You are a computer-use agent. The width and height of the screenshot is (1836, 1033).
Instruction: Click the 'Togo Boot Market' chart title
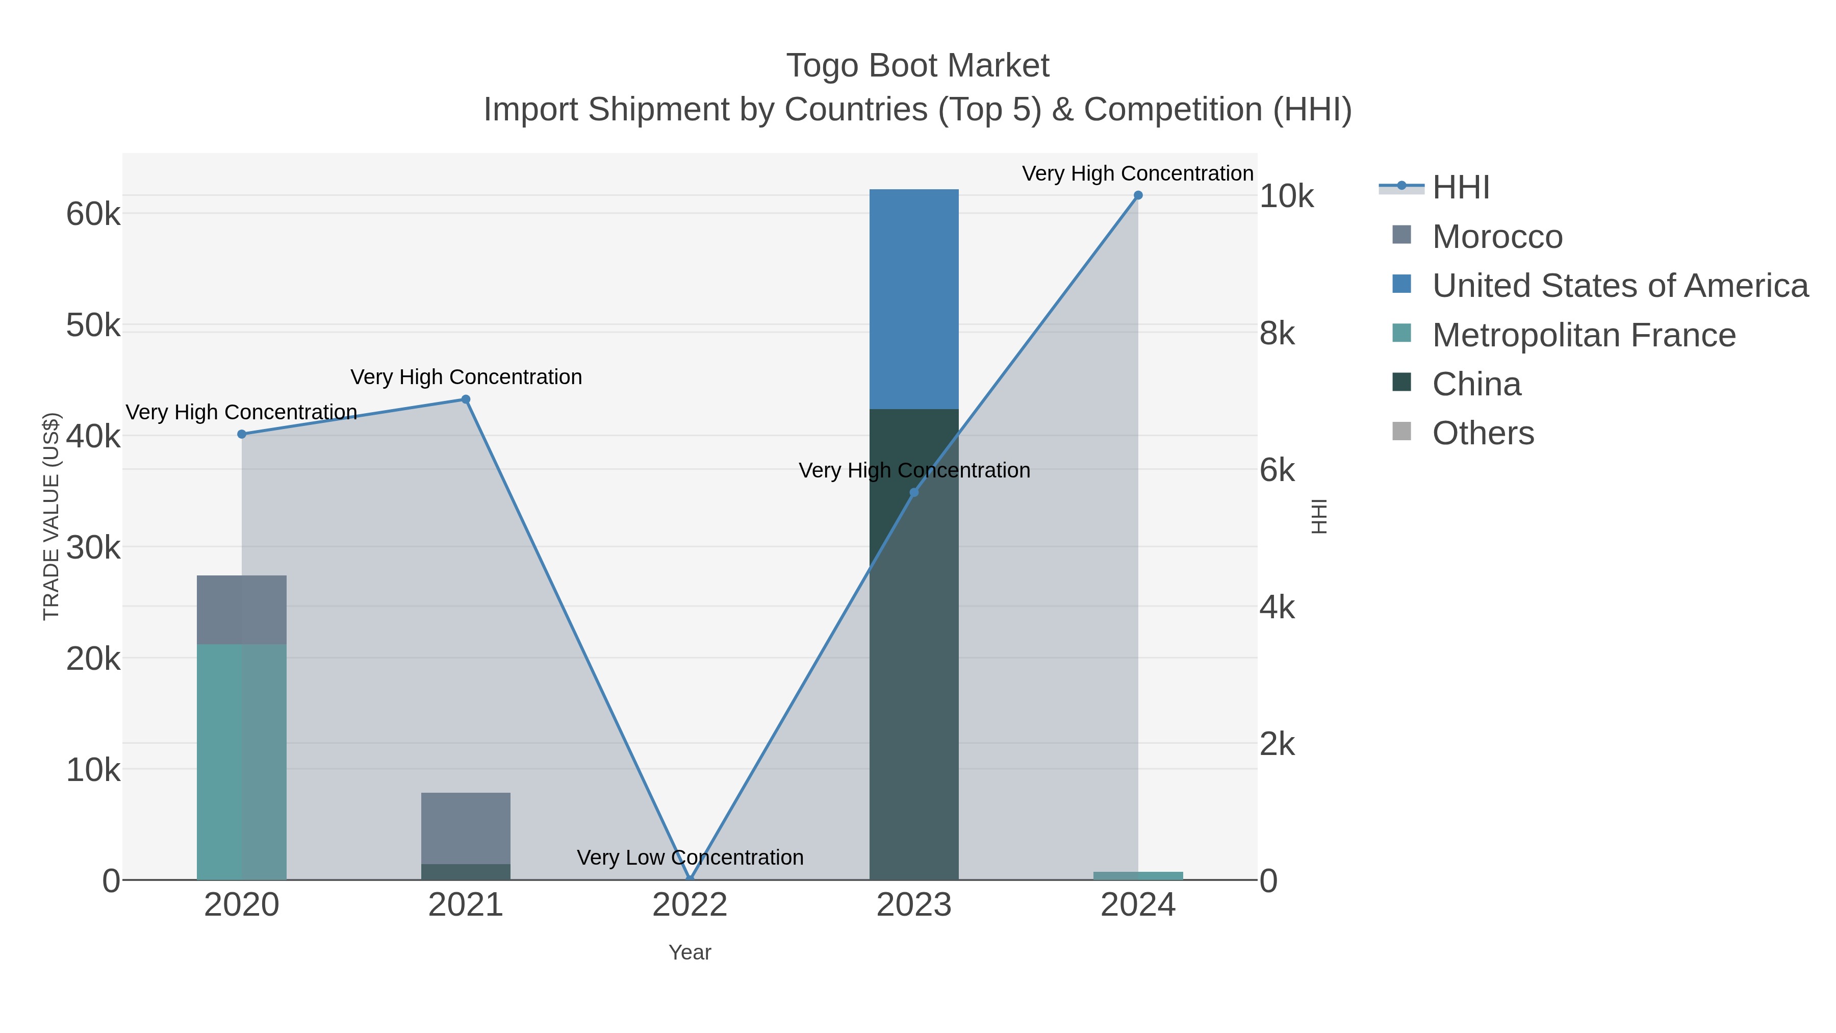tap(918, 66)
